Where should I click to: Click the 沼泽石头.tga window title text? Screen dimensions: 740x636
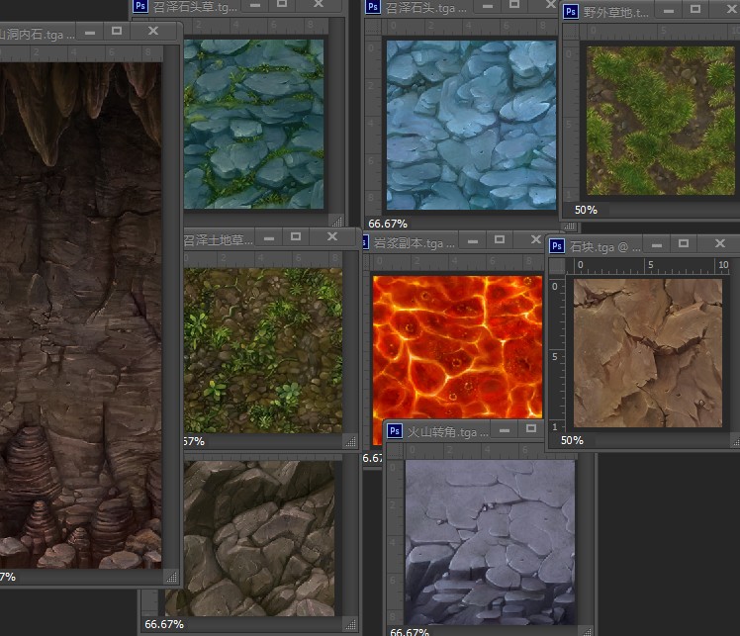(425, 8)
